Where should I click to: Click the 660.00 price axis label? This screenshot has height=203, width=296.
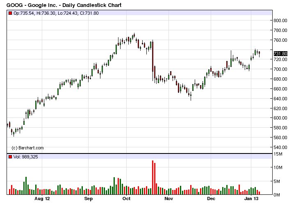[280, 89]
